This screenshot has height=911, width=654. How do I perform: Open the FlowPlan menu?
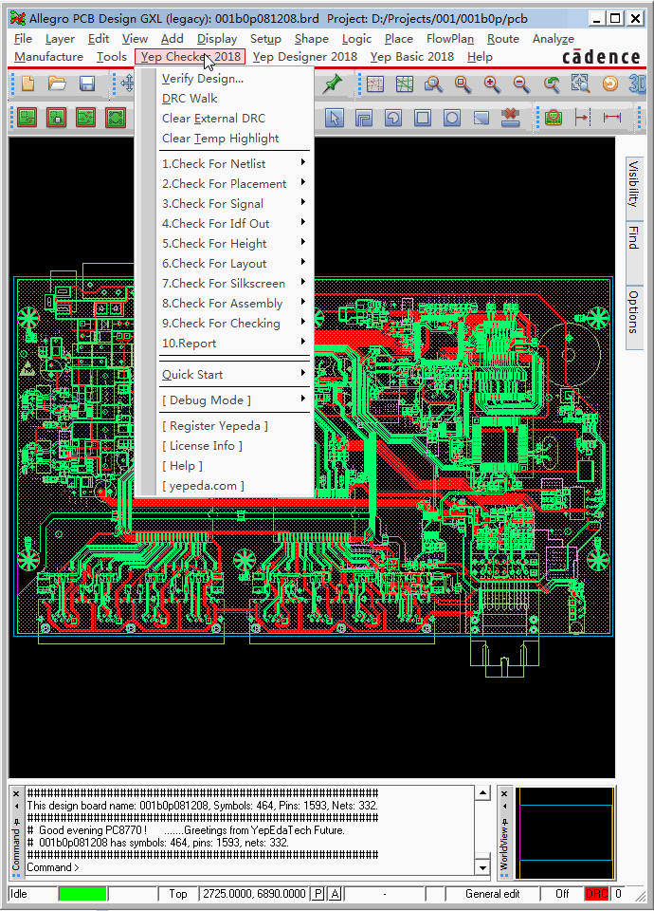click(x=449, y=39)
